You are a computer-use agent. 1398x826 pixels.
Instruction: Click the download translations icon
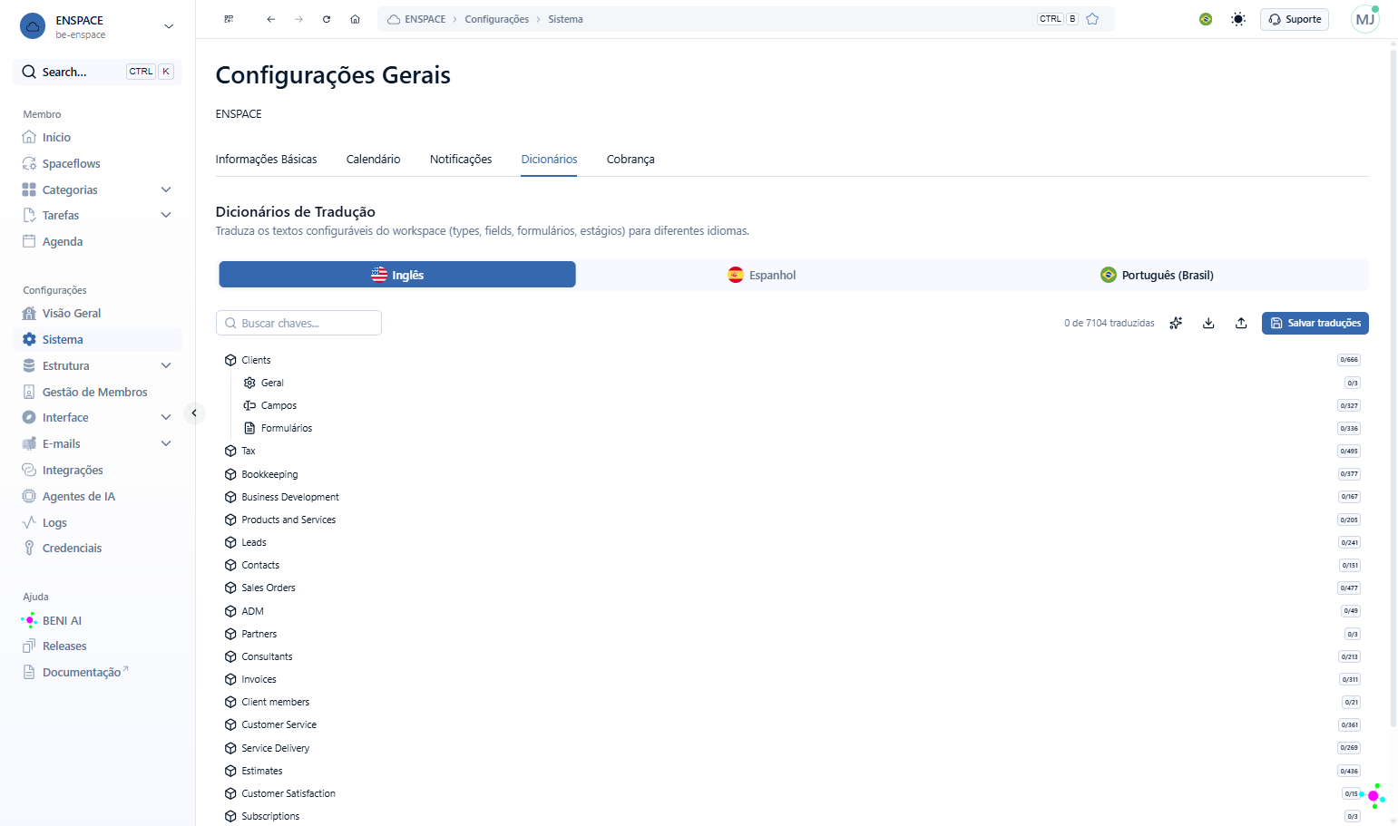pyautogui.click(x=1208, y=323)
